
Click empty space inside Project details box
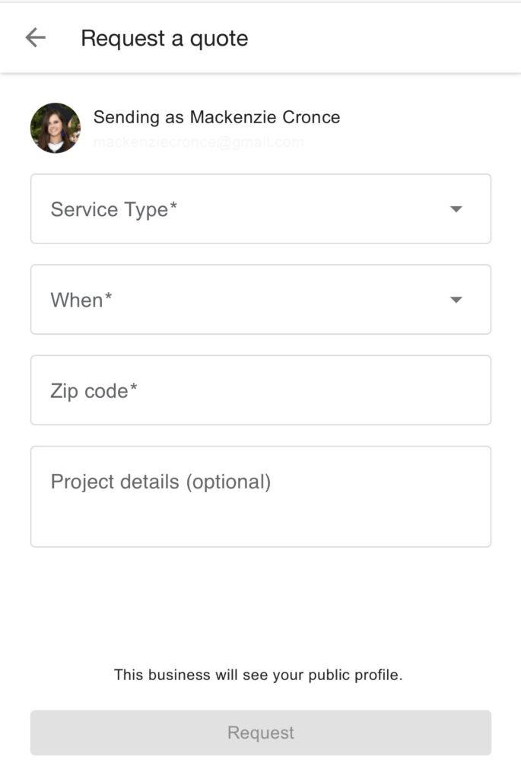(x=342, y=521)
